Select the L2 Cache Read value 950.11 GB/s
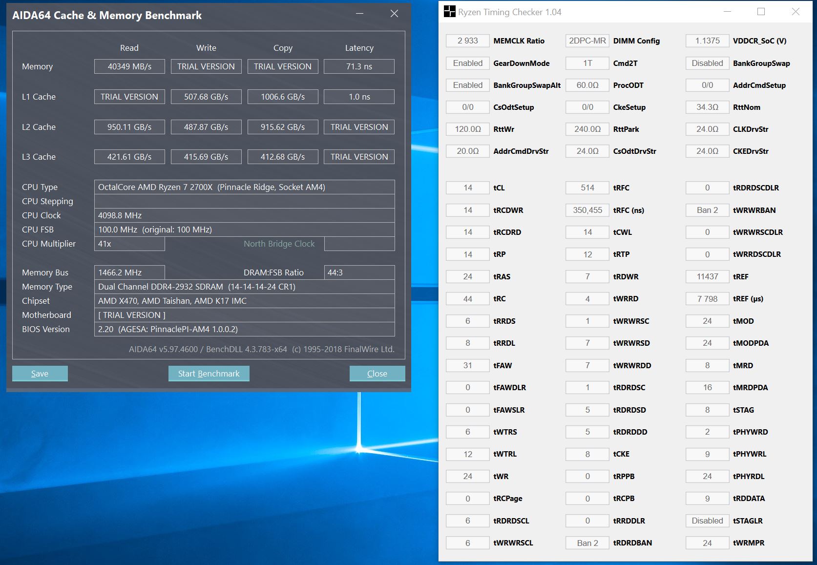Viewport: 817px width, 565px height. 129,127
